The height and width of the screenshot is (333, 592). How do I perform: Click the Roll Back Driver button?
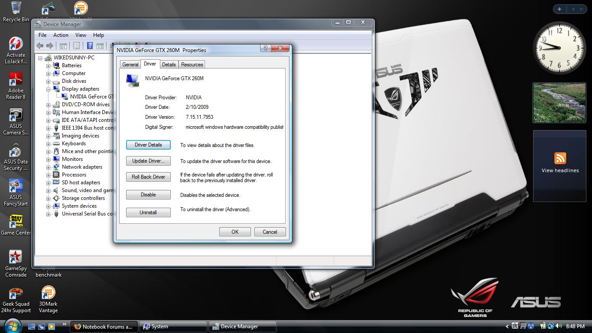(x=148, y=177)
